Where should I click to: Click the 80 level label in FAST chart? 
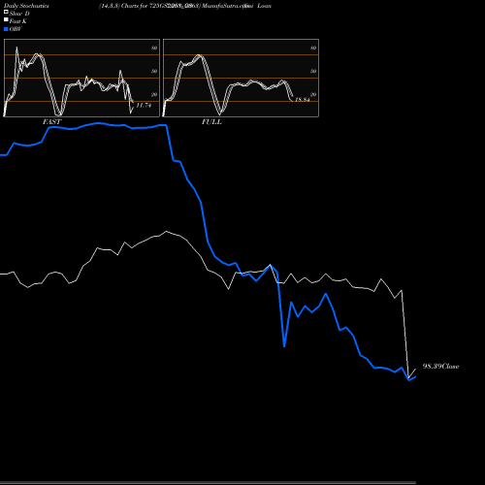point(154,48)
